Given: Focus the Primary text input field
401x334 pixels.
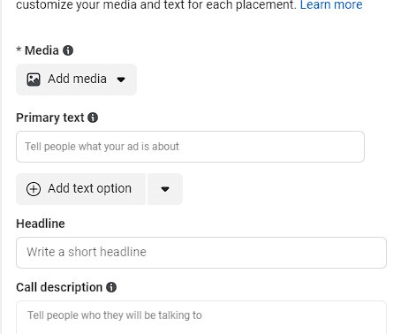Looking at the screenshot, I should point(190,147).
